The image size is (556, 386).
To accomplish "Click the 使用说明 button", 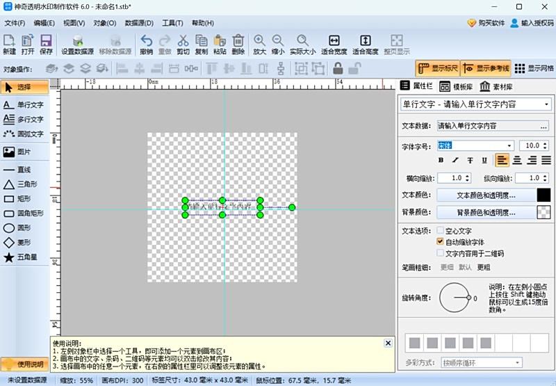I will pyautogui.click(x=25, y=364).
